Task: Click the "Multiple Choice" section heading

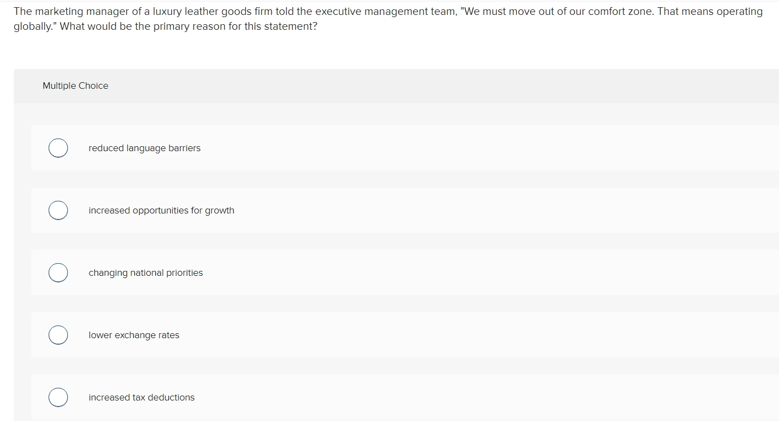Action: [76, 86]
